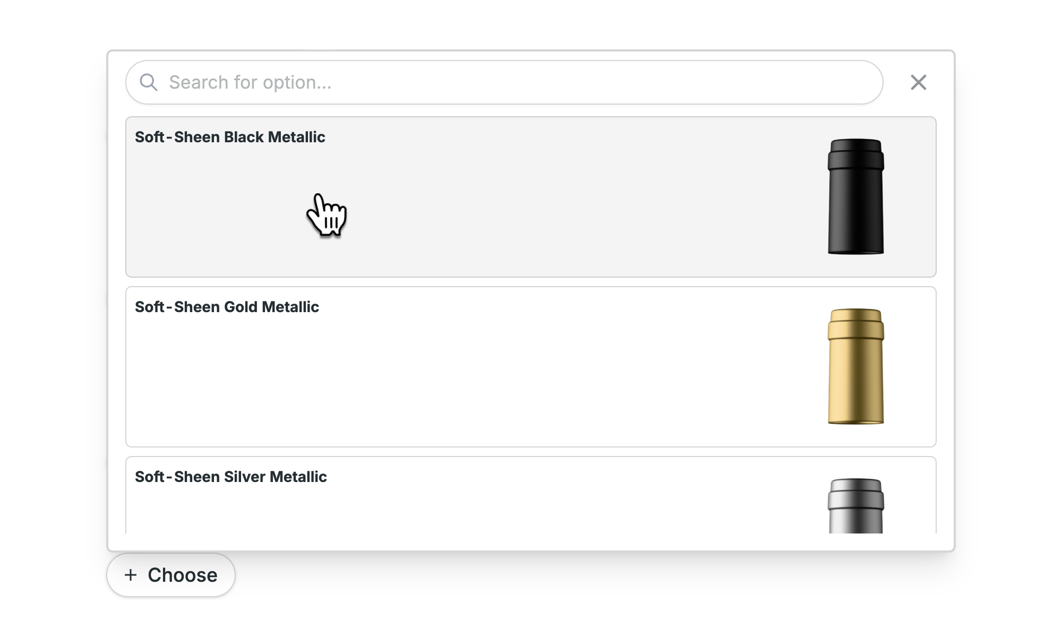Screen dimensions: 1062x637
Task: Click the plus icon inside Choose button
Action: [x=131, y=575]
